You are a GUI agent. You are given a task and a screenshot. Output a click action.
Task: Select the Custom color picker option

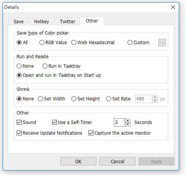click(139, 43)
